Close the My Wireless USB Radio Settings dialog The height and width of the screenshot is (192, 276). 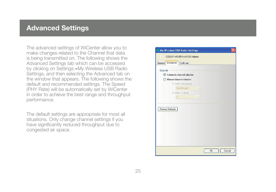coord(233,50)
